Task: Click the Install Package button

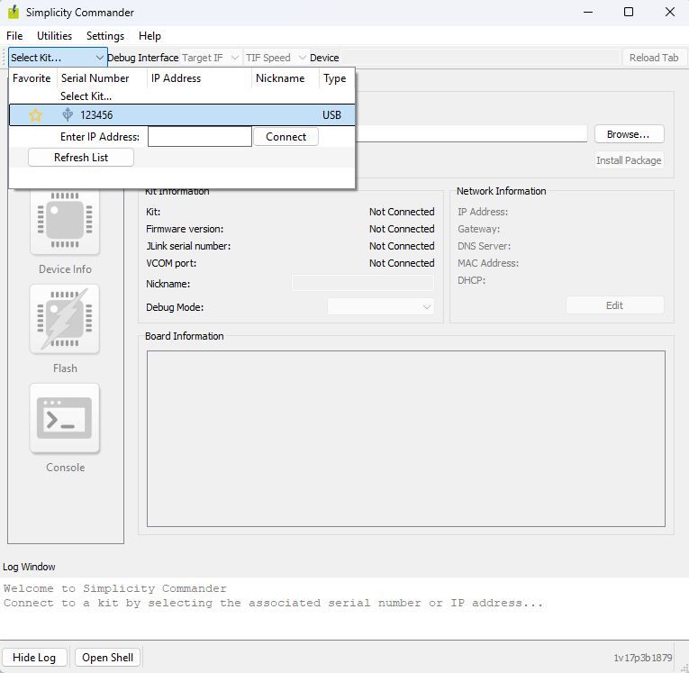Action: (629, 160)
